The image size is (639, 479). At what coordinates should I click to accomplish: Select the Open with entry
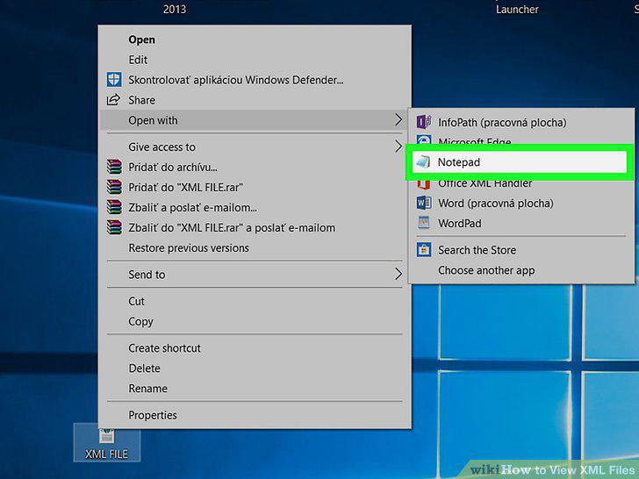pyautogui.click(x=255, y=120)
